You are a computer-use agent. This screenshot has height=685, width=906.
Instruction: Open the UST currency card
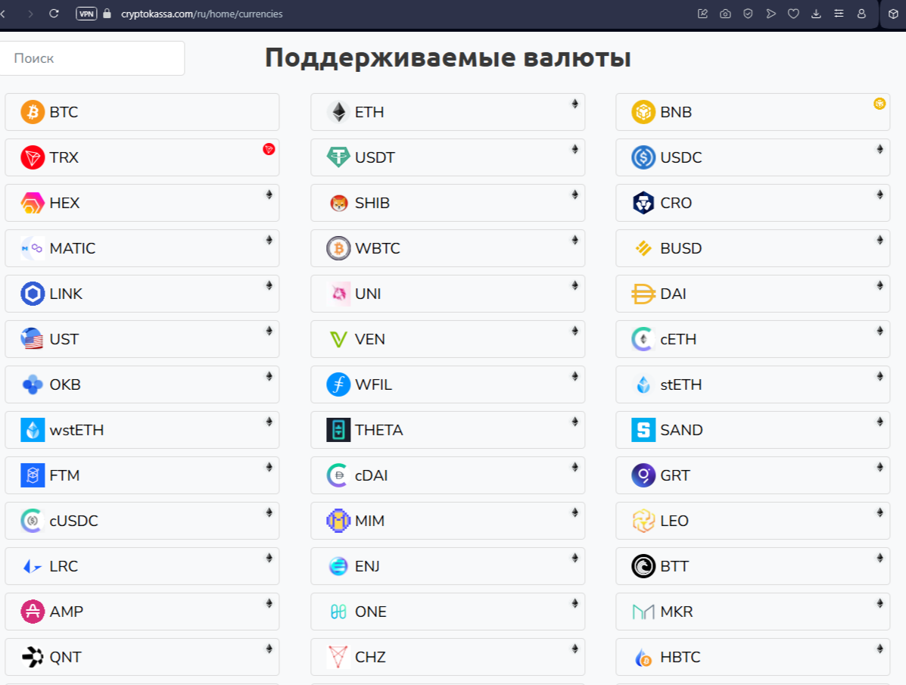coord(142,339)
